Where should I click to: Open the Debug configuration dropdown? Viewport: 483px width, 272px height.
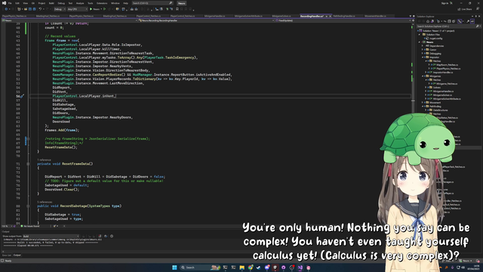click(60, 9)
